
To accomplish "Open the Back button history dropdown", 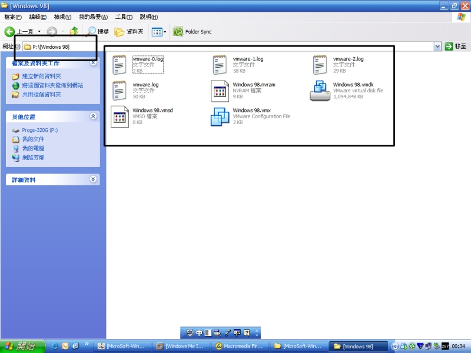I will 39,32.
